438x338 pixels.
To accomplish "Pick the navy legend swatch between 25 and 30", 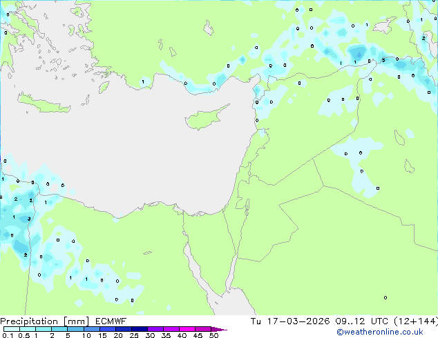I will [140, 329].
